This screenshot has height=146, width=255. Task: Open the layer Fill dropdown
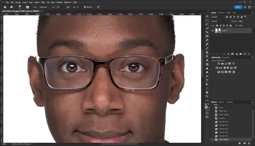[244, 26]
